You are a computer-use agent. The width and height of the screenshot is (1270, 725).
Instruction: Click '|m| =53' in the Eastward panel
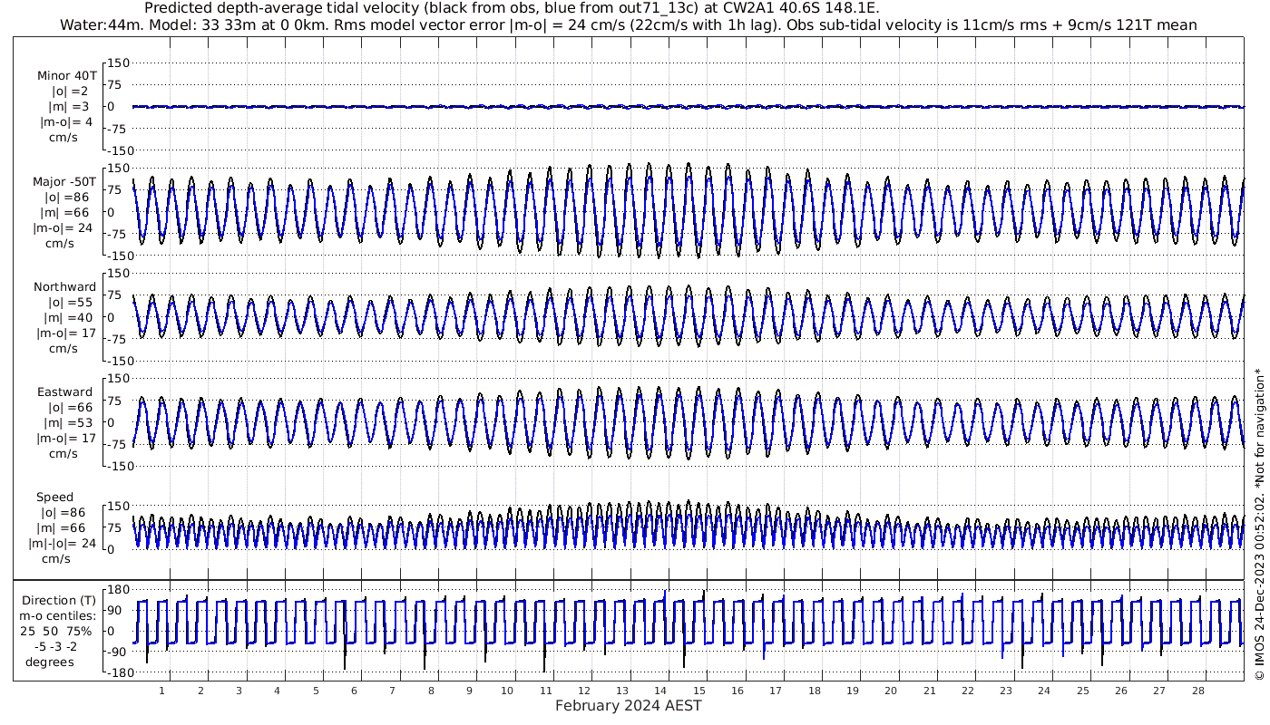(x=67, y=423)
